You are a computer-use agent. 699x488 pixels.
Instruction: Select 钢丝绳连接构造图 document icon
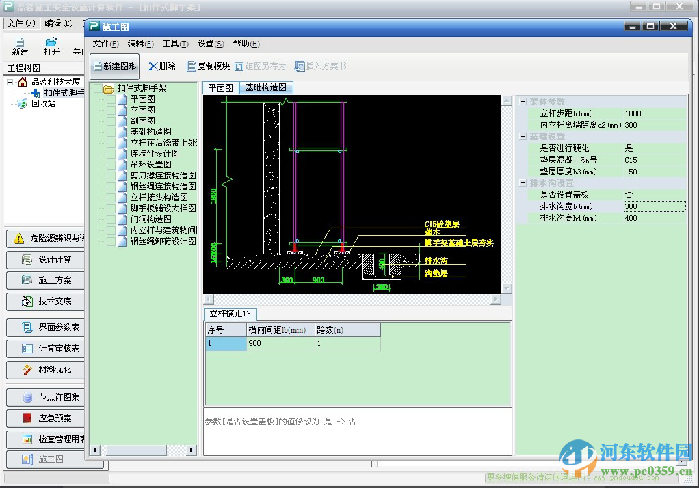pos(122,187)
